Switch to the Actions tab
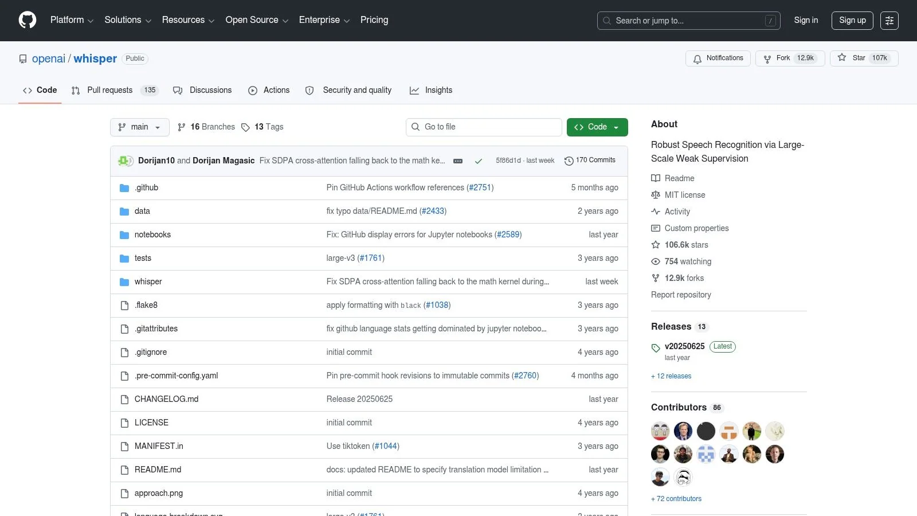917x516 pixels. tap(269, 90)
